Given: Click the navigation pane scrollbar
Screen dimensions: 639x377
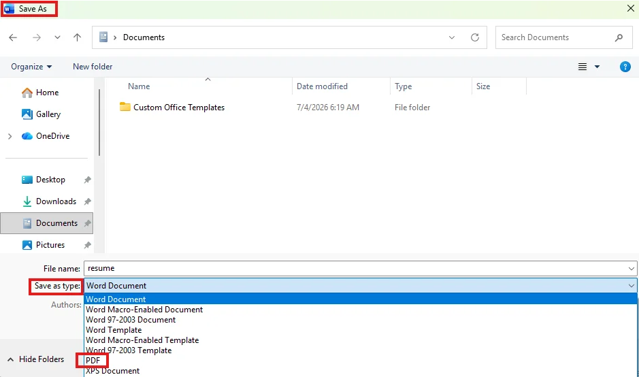Looking at the screenshot, I should point(99,122).
